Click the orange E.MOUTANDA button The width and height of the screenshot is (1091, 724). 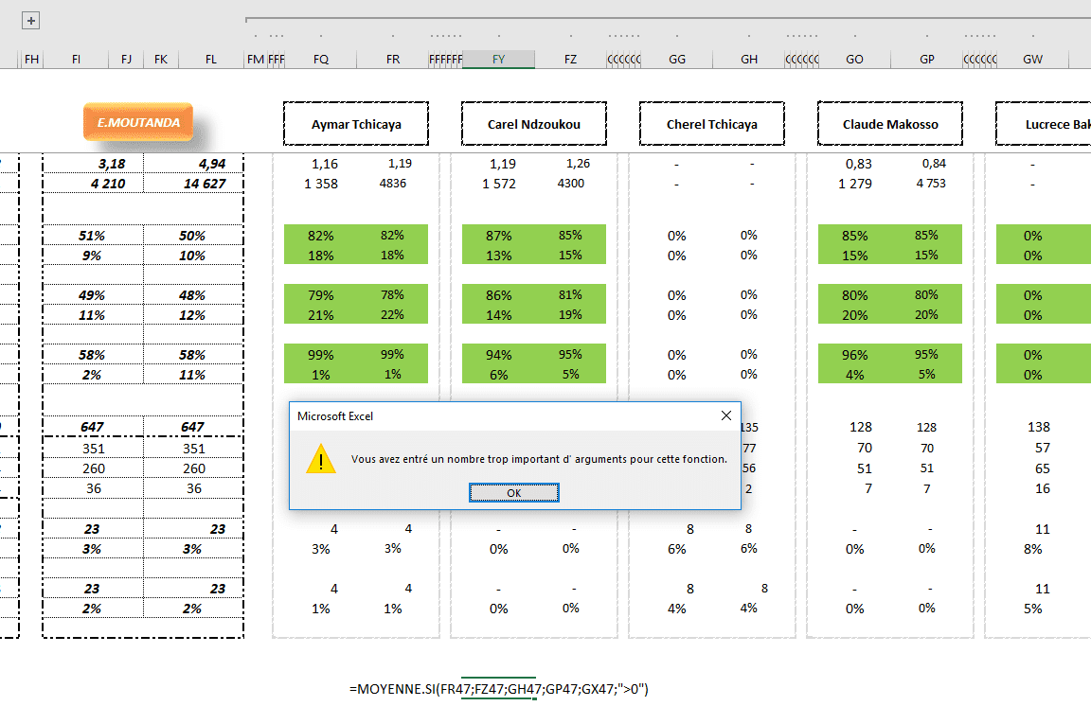pos(137,122)
